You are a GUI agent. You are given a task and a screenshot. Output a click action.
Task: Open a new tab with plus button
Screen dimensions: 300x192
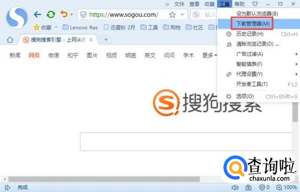point(106,39)
